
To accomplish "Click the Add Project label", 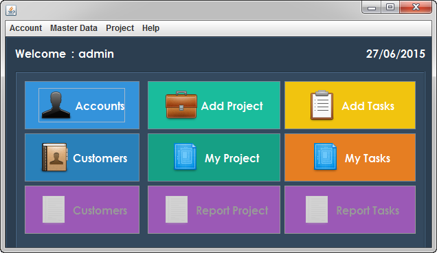I will point(232,106).
